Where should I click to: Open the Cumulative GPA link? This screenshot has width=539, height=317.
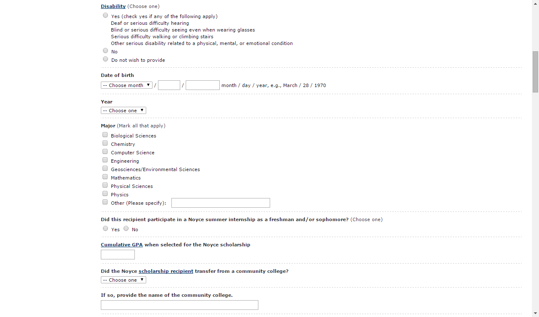point(122,245)
